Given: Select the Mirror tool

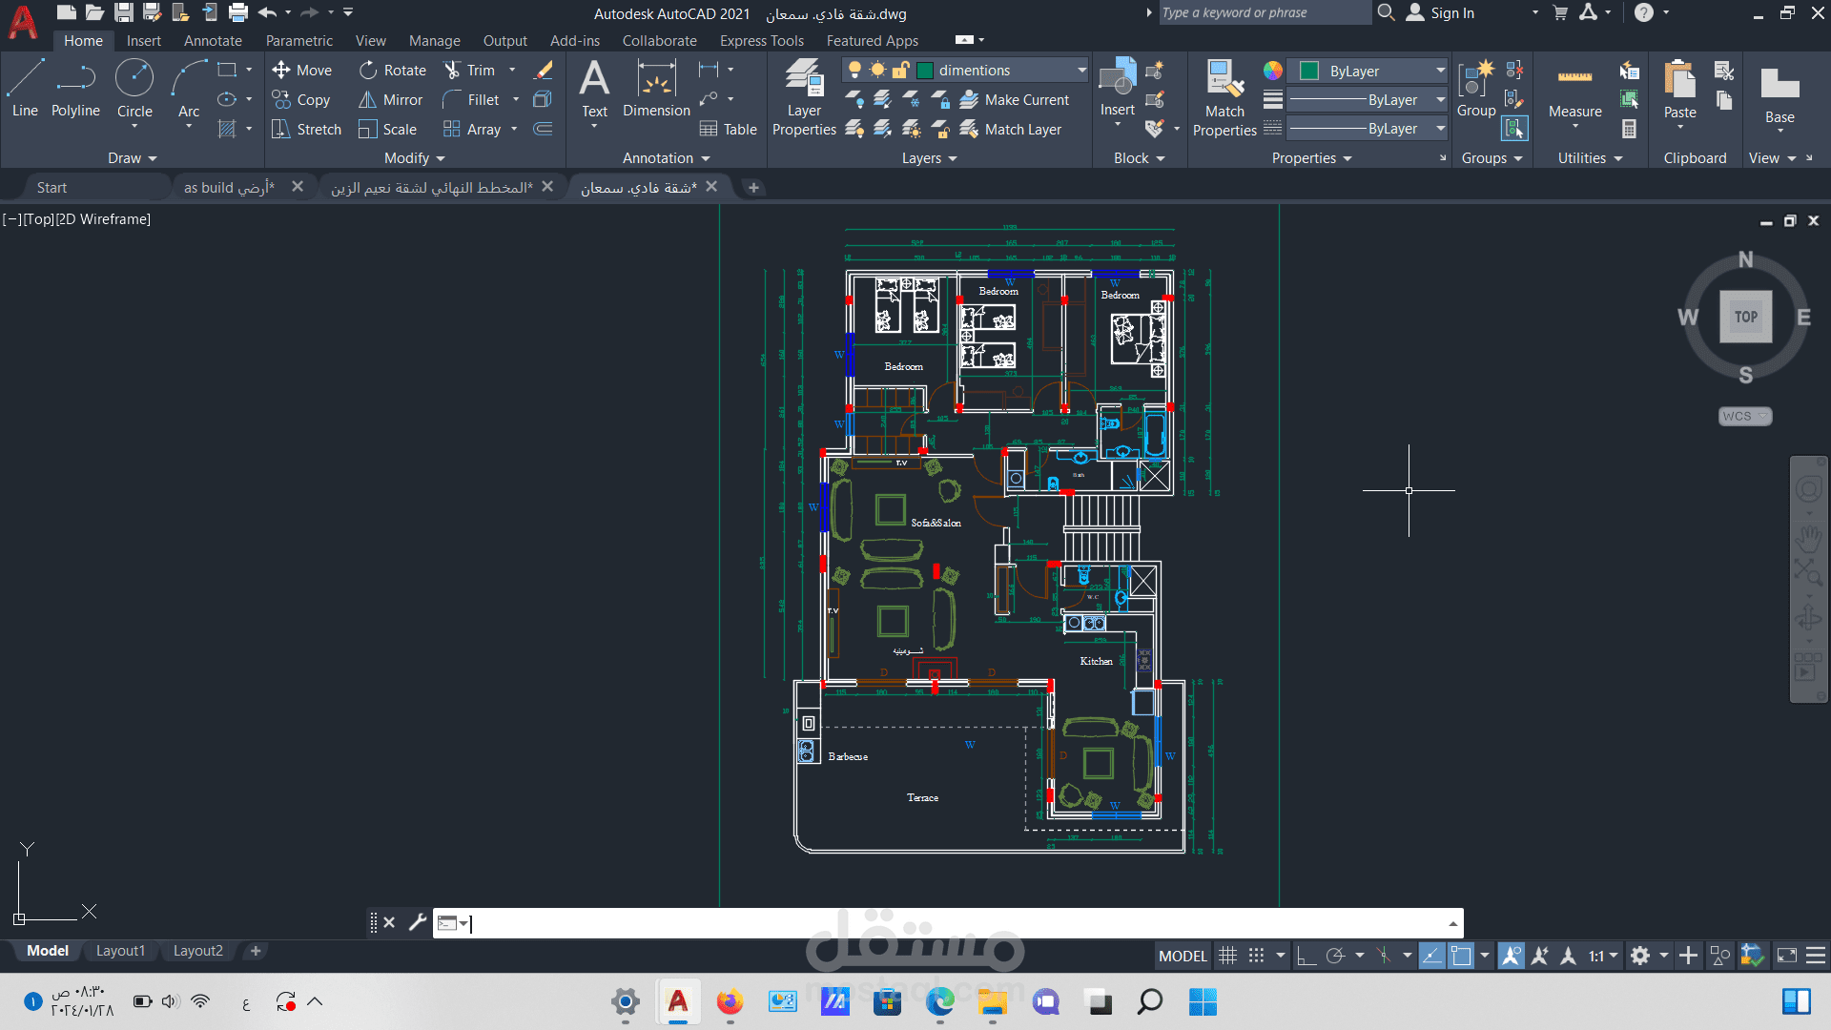Looking at the screenshot, I should (x=390, y=99).
